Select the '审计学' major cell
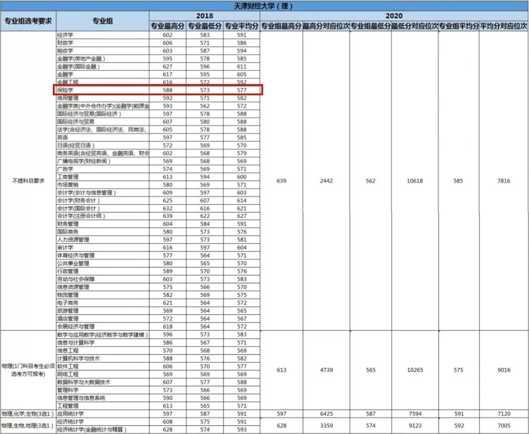The height and width of the screenshot is (434, 529). (x=102, y=247)
